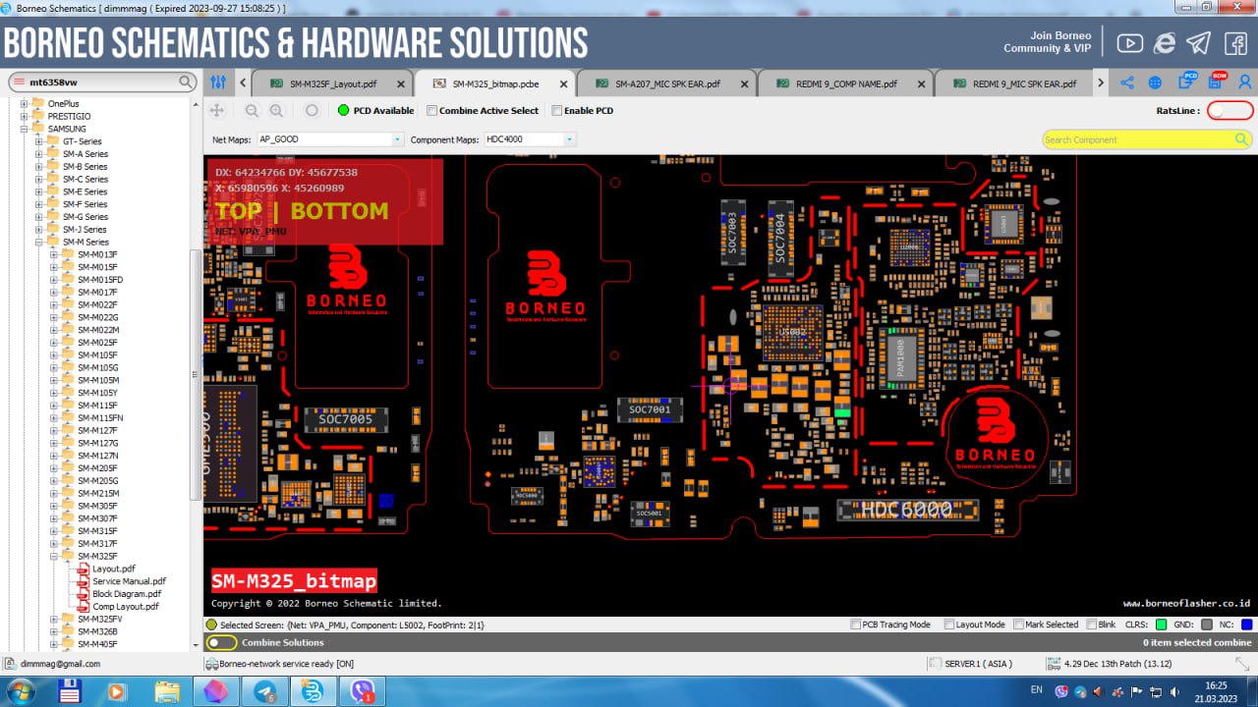The height and width of the screenshot is (707, 1258).
Task: Close the REDMI 9_COMP NAME.pdf tab
Action: click(x=920, y=83)
